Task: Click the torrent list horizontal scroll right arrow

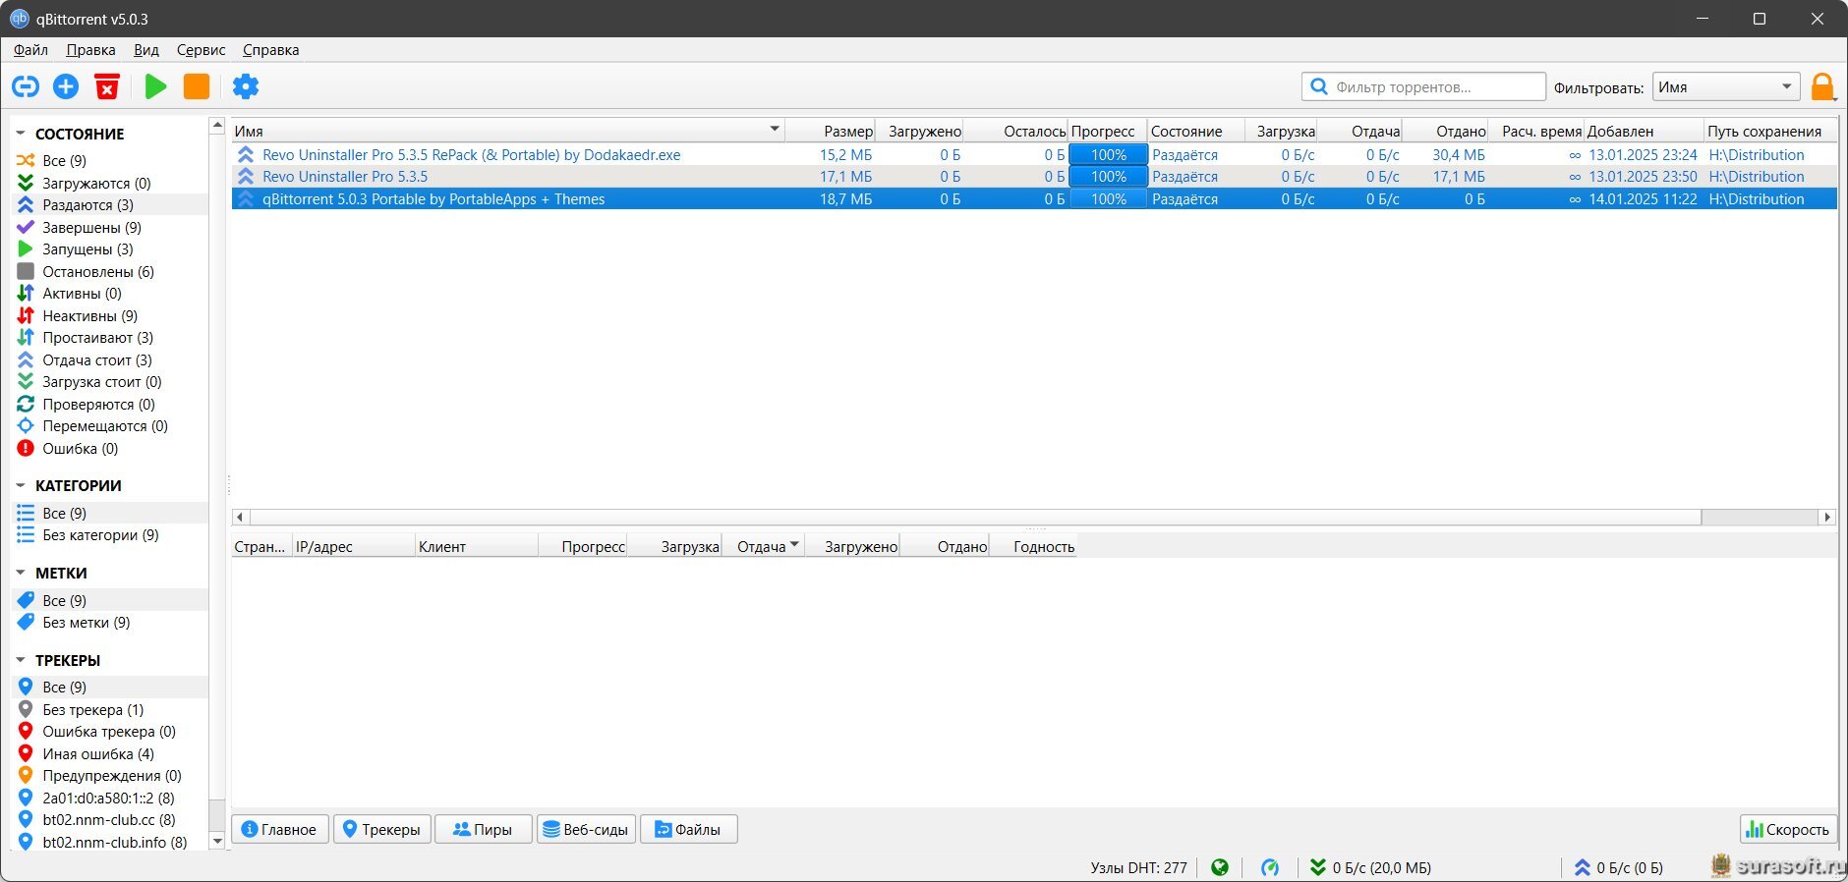Action: pyautogui.click(x=1827, y=517)
